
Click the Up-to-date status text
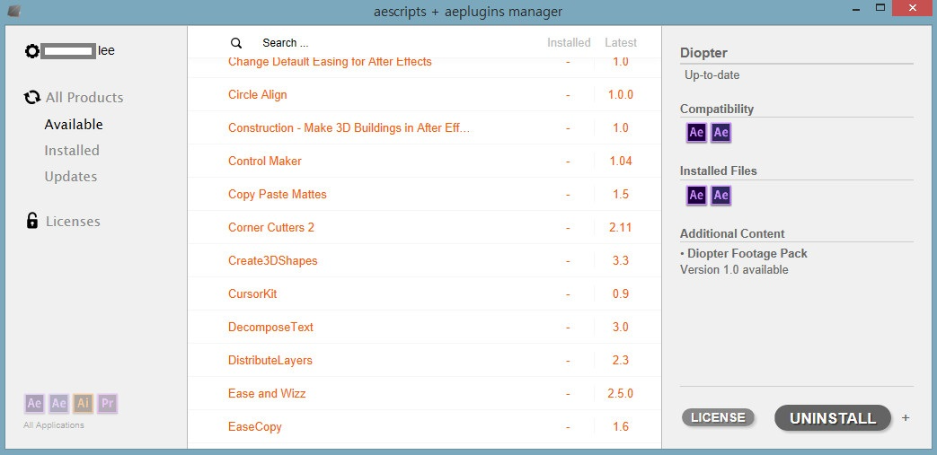(712, 75)
